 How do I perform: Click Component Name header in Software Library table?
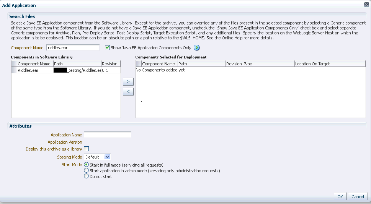(x=35, y=64)
